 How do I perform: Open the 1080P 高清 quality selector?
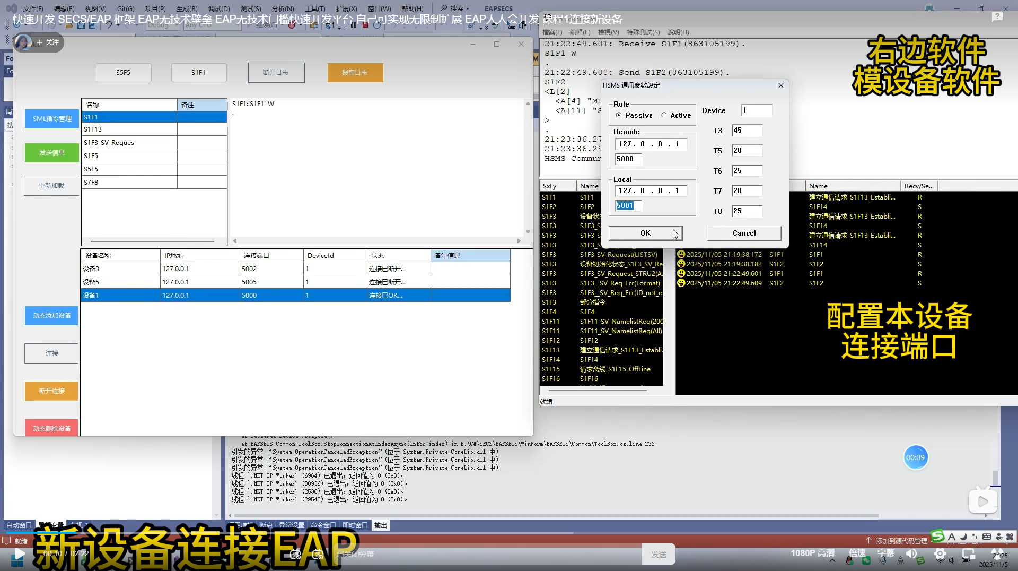coord(812,553)
